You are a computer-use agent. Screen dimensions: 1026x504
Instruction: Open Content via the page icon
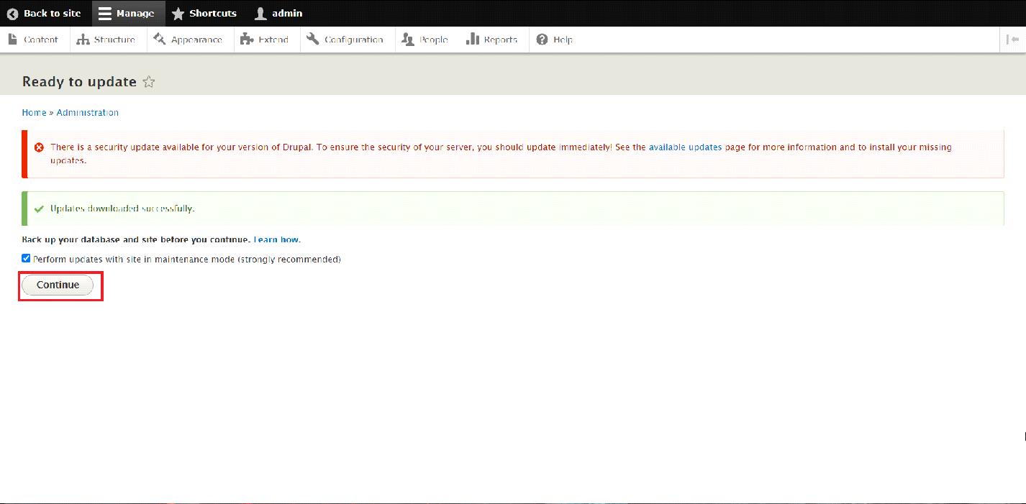(13, 40)
